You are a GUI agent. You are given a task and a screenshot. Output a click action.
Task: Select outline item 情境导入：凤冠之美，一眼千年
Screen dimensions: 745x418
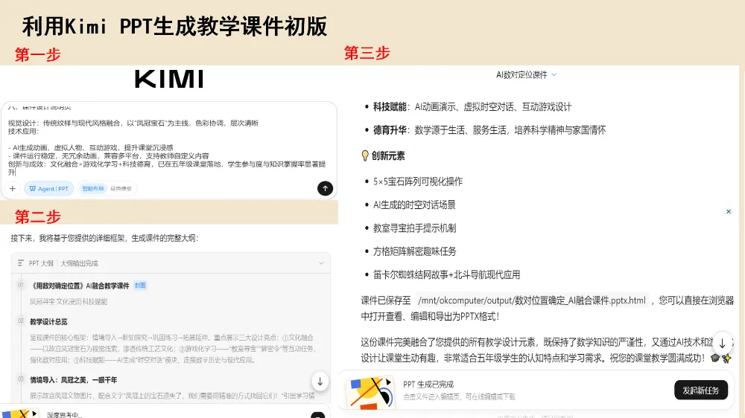click(x=73, y=380)
